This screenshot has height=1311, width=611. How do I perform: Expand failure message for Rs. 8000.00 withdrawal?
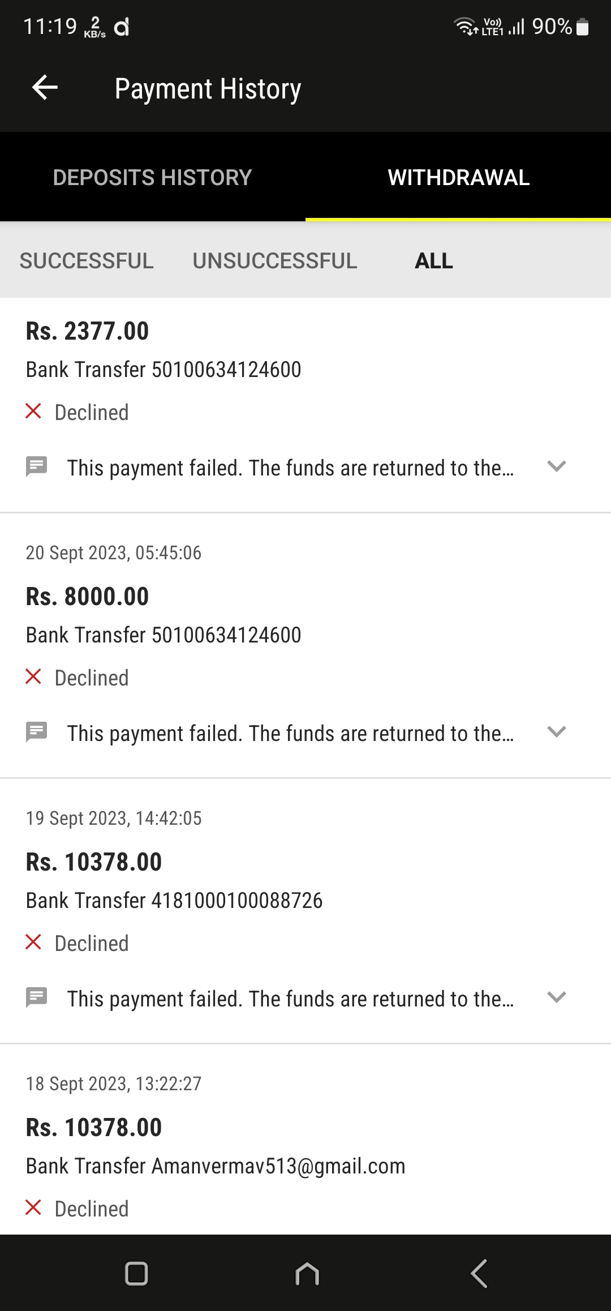(x=557, y=732)
